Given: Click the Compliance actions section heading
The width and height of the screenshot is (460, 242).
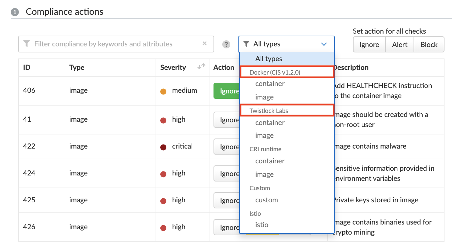Looking at the screenshot, I should [65, 12].
